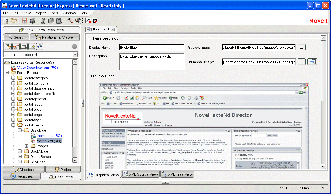Image resolution: width=331 pixels, height=194 pixels.
Task: Open the Project menu
Action: pyautogui.click(x=40, y=13)
